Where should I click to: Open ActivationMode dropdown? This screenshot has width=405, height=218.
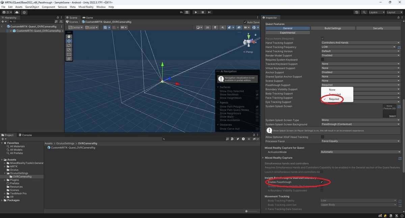click(x=360, y=152)
